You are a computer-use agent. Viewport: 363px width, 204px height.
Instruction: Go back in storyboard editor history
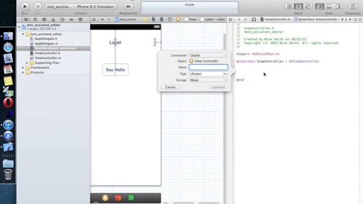point(102,20)
